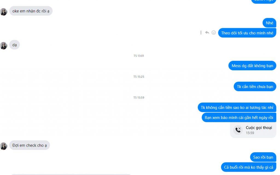Viewport: 280px width, 175px height.
Task: Click the 'Nhé' message bubble
Action: (x=269, y=23)
